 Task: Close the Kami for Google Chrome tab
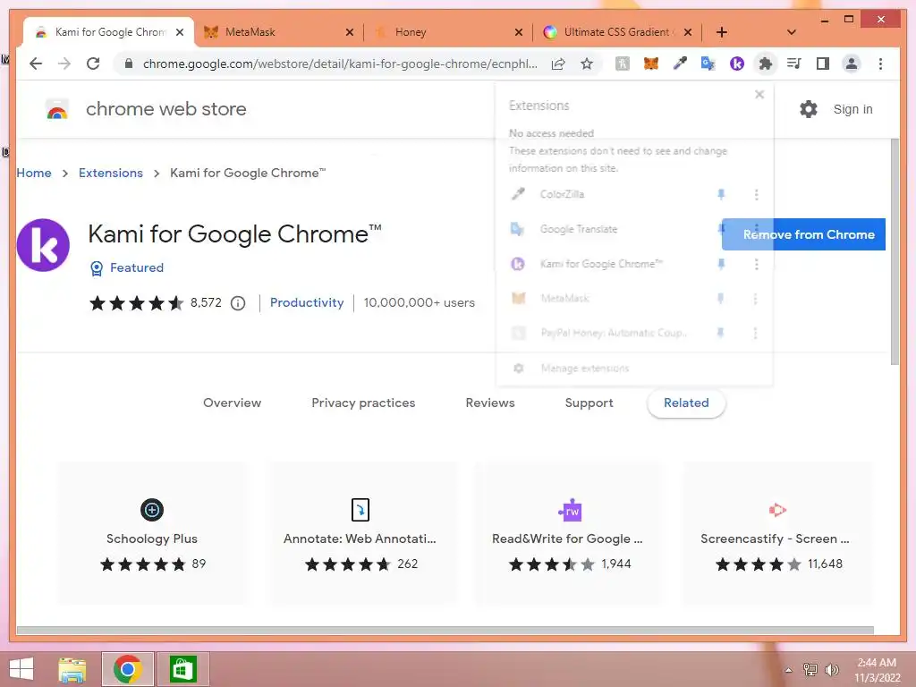coord(180,32)
